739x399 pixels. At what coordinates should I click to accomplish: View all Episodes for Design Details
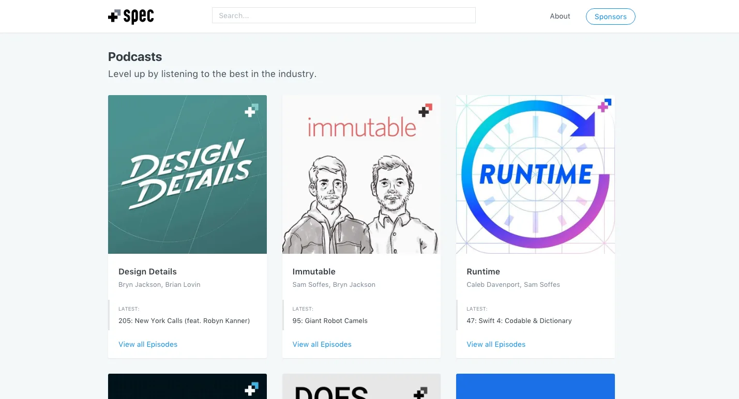pyautogui.click(x=148, y=344)
